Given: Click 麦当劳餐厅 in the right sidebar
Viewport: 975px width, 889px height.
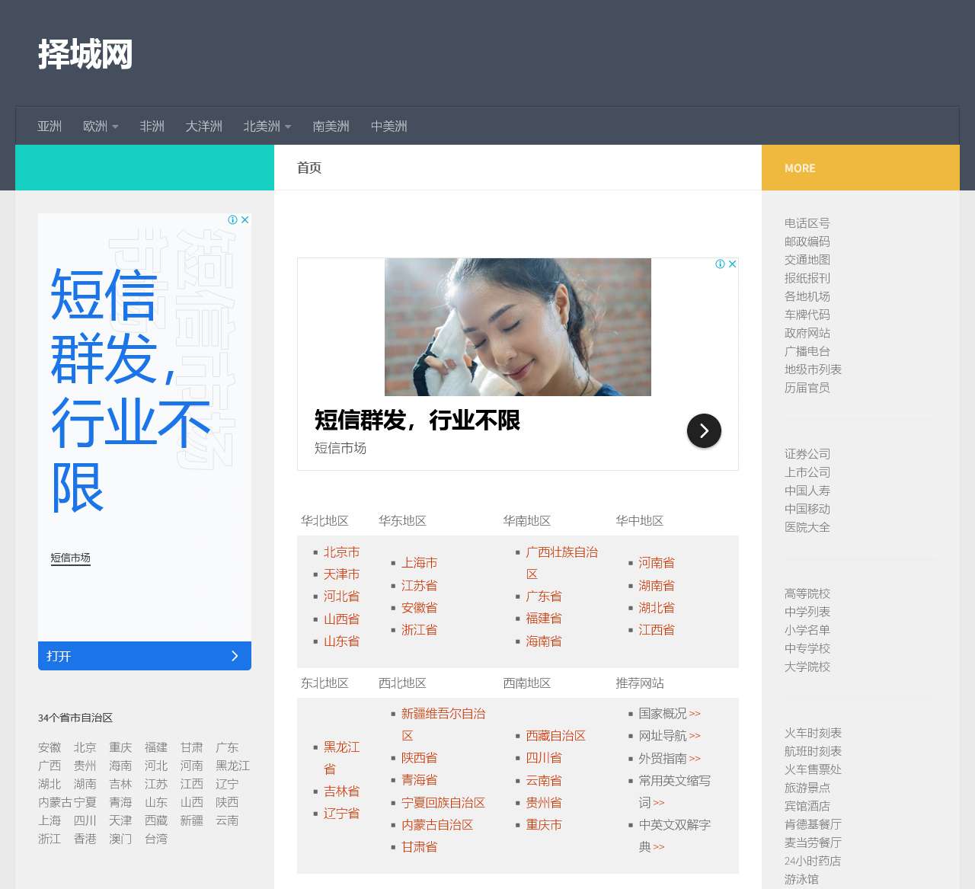Looking at the screenshot, I should coord(813,843).
